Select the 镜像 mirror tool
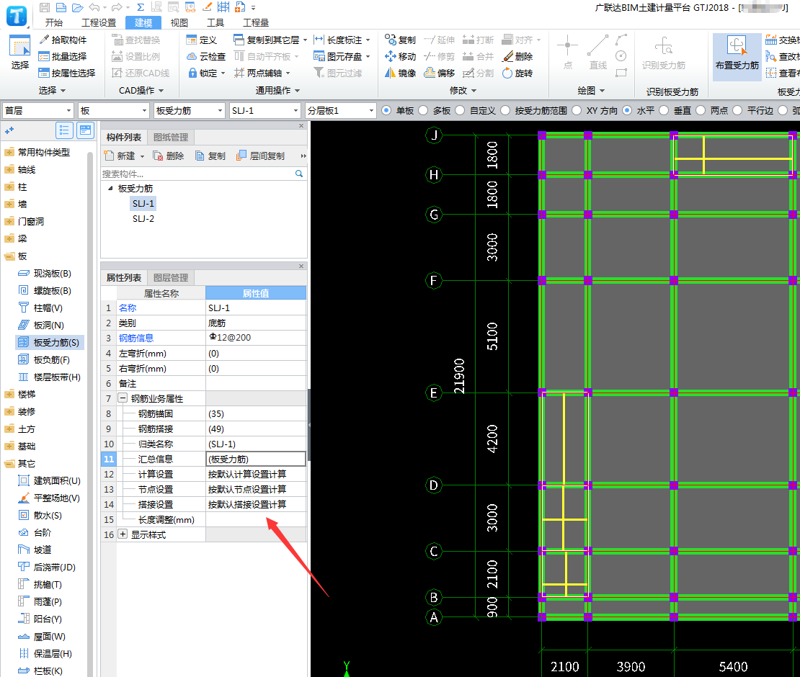The width and height of the screenshot is (800, 677). point(401,73)
